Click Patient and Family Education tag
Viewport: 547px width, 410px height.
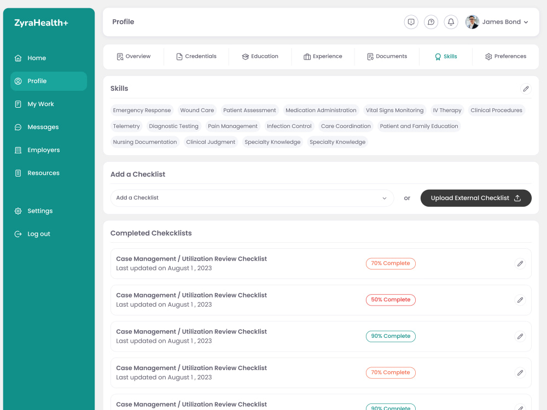(419, 126)
